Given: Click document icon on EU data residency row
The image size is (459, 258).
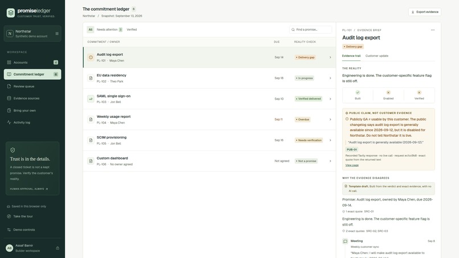Looking at the screenshot, I should (x=91, y=78).
